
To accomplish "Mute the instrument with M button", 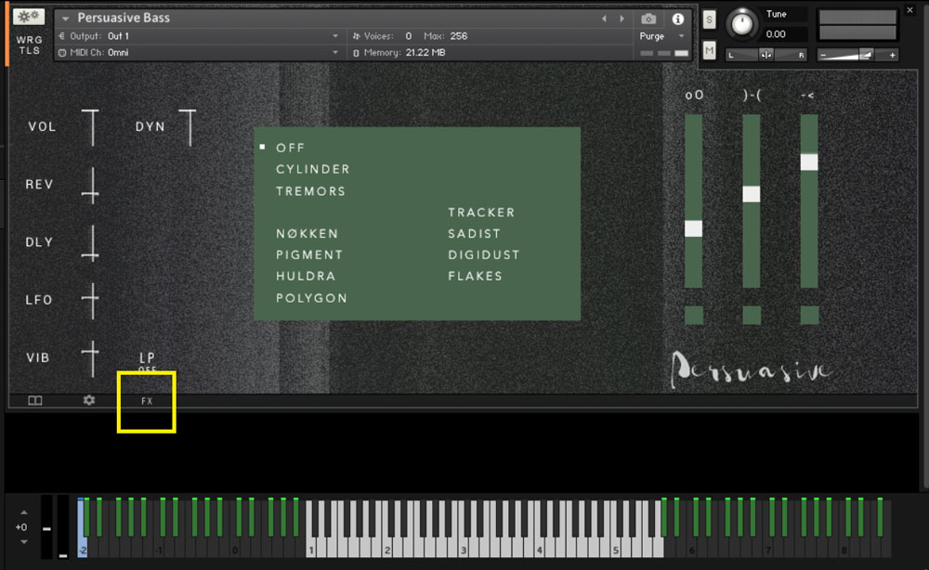I will pos(709,51).
